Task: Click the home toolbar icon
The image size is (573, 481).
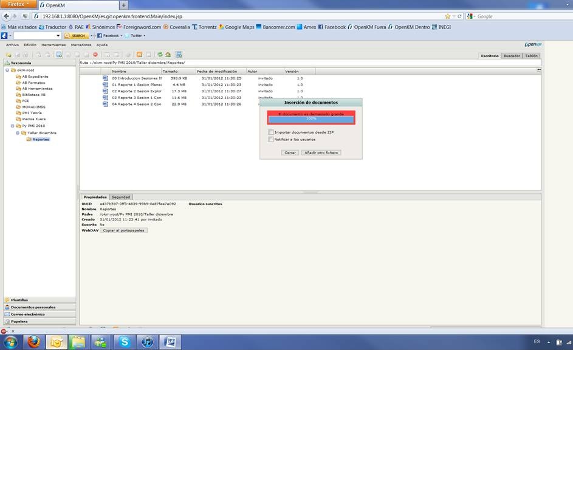Action: pyautogui.click(x=168, y=56)
